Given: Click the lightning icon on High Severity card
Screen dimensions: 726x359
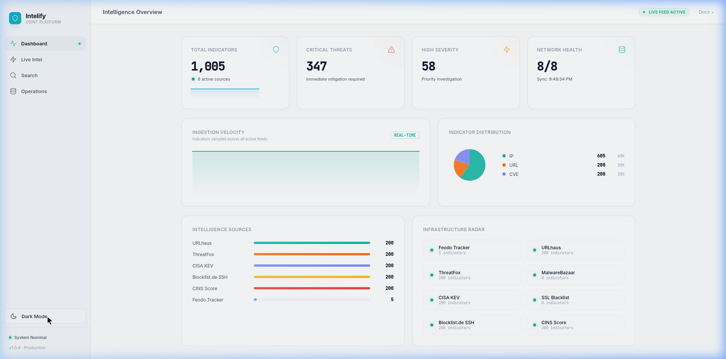Looking at the screenshot, I should 507,50.
